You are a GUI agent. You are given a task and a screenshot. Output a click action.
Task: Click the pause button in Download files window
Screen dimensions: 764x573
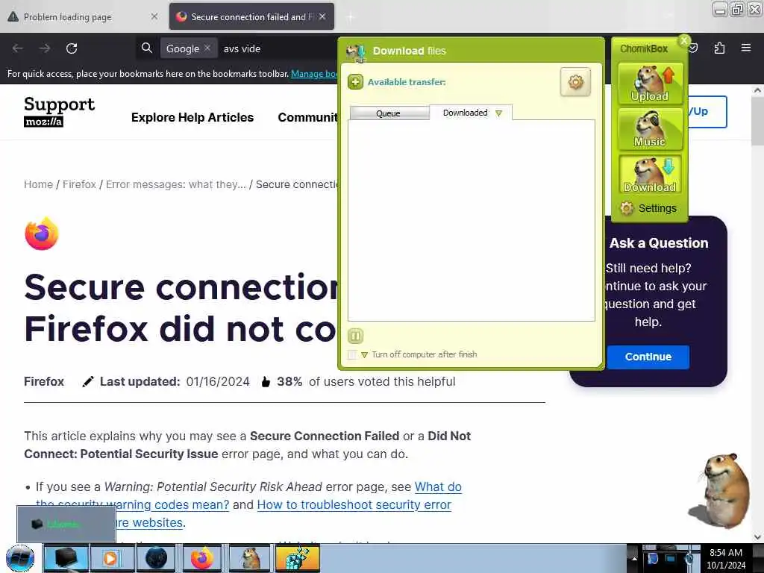click(355, 336)
